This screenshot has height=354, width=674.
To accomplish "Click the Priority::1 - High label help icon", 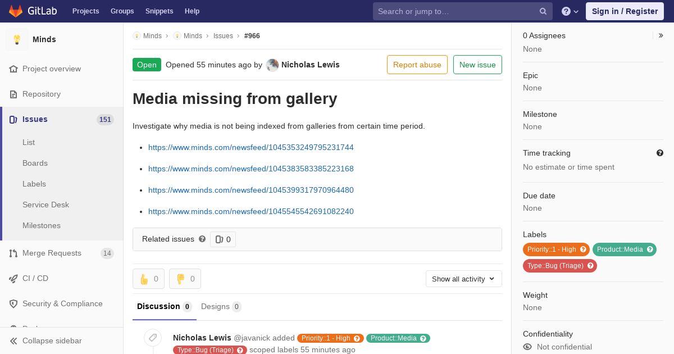I will pos(583,249).
